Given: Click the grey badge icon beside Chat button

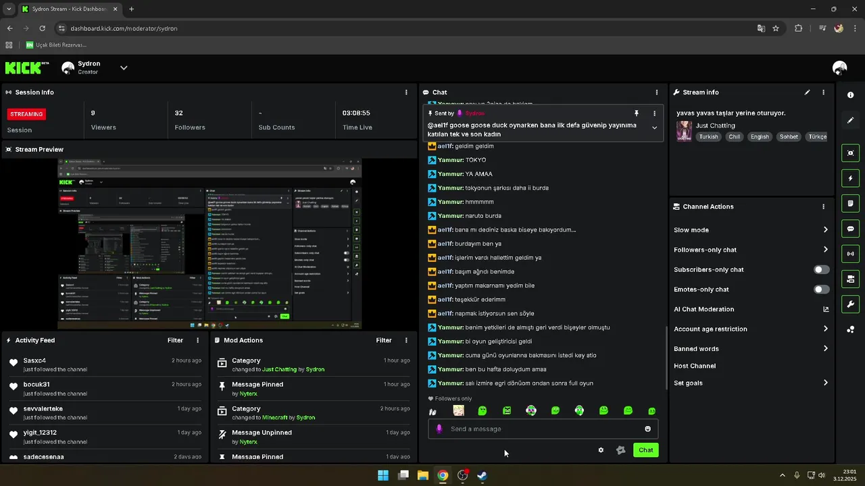Looking at the screenshot, I should [x=620, y=450].
